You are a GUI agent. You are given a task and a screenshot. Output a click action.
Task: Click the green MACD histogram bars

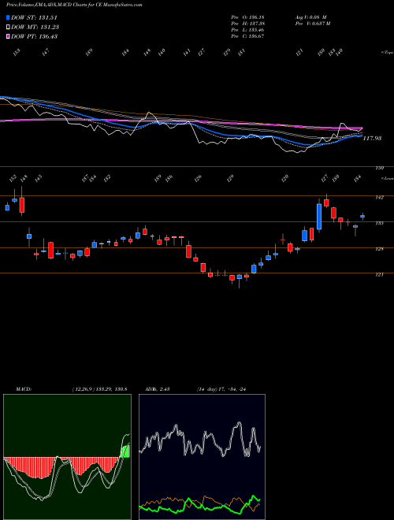click(125, 451)
